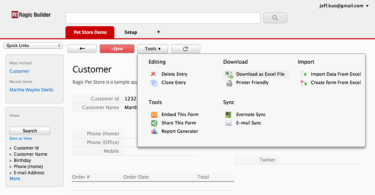The width and height of the screenshot is (375, 195).
Task: Switch to the Pet Store Demo tab
Action: pos(90,32)
